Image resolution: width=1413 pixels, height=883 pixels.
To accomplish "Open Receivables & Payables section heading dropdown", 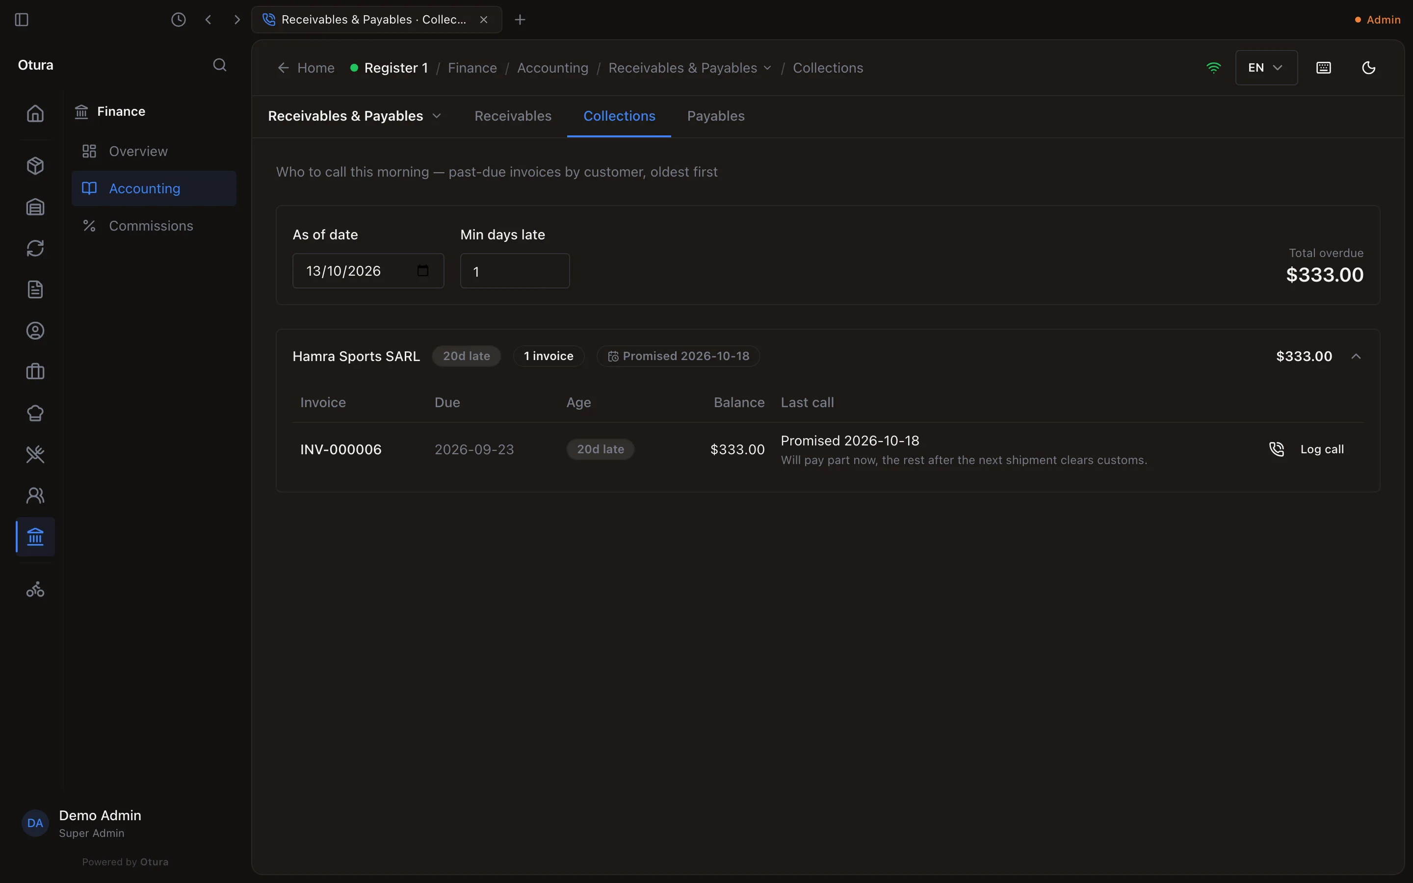I will [x=354, y=116].
